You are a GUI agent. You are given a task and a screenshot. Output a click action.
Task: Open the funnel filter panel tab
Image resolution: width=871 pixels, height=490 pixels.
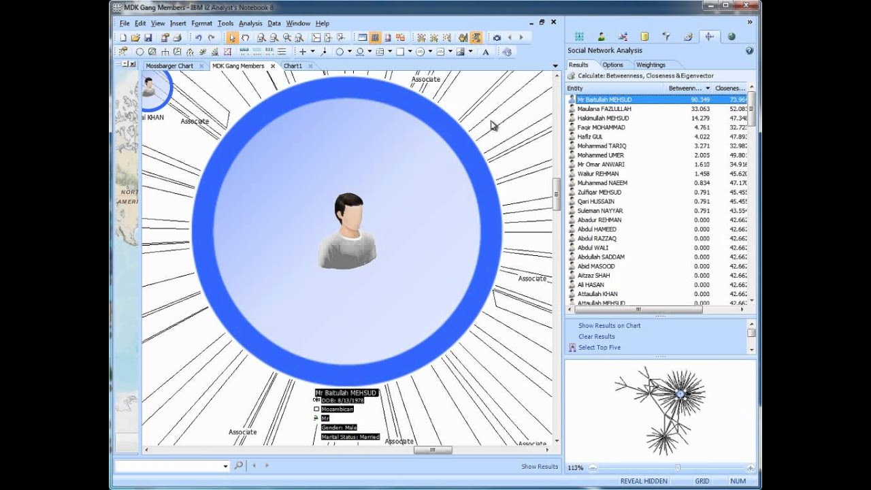[x=666, y=37]
